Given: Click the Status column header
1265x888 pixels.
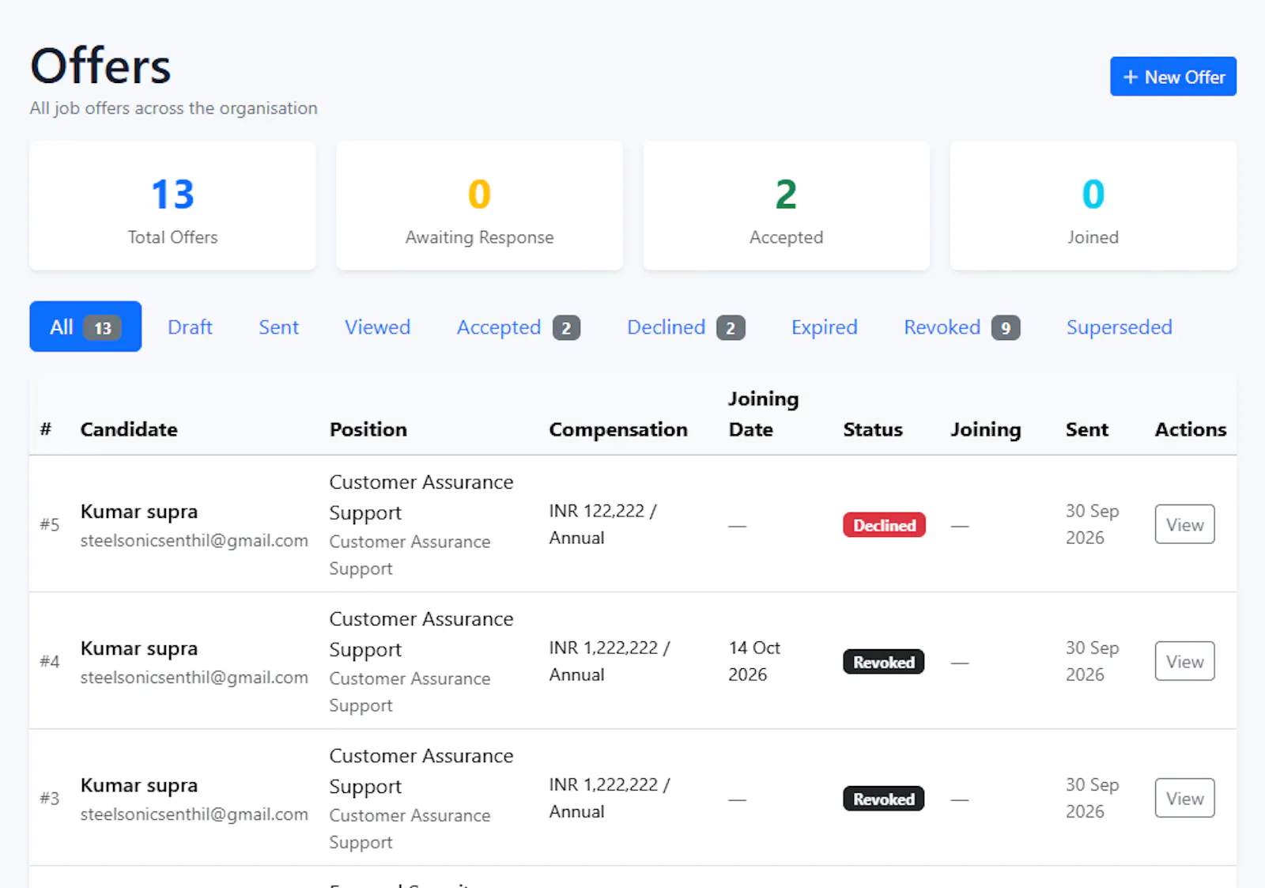Looking at the screenshot, I should click(873, 429).
